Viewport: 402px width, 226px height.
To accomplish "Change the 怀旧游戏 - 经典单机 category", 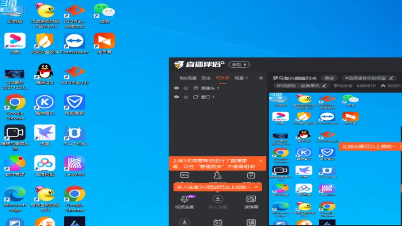I will point(300,86).
